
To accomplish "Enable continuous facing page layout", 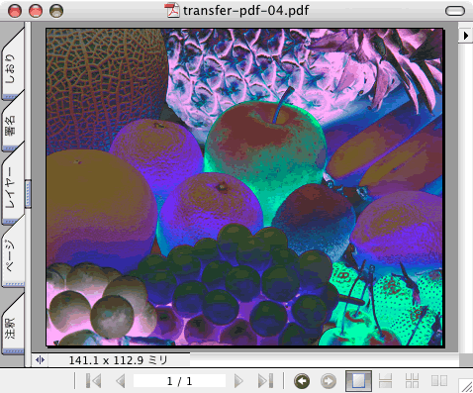I will 412,381.
